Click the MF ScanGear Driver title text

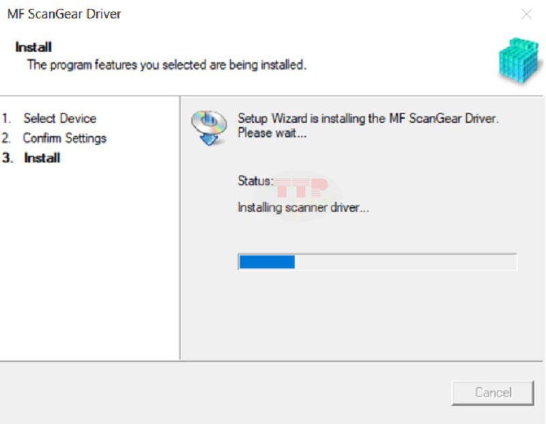tap(64, 14)
